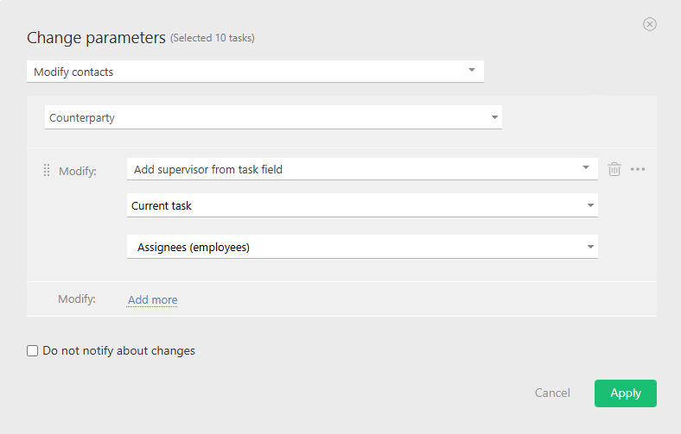Click the arrow on Modify contacts selector
The image size is (681, 434).
point(472,71)
